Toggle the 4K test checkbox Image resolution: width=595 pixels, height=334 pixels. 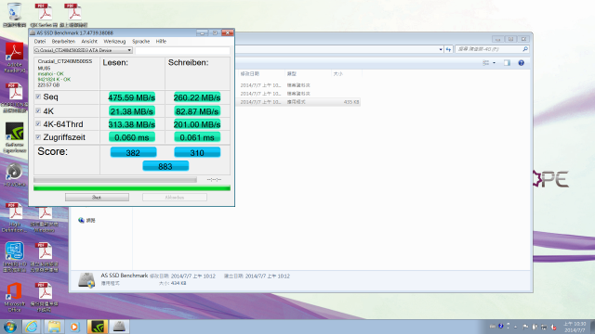(x=38, y=110)
